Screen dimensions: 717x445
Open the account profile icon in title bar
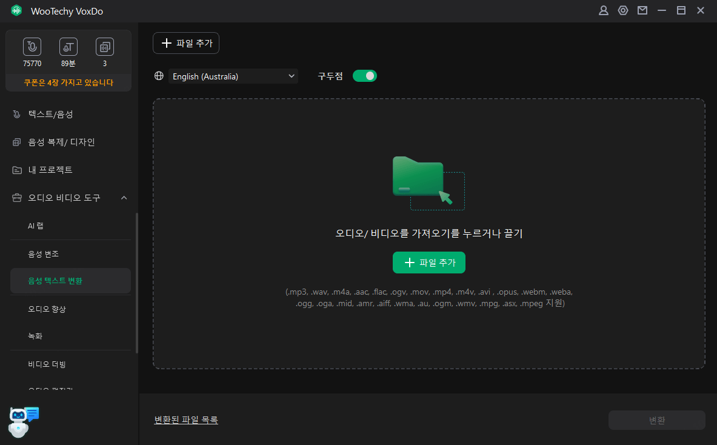coord(603,11)
